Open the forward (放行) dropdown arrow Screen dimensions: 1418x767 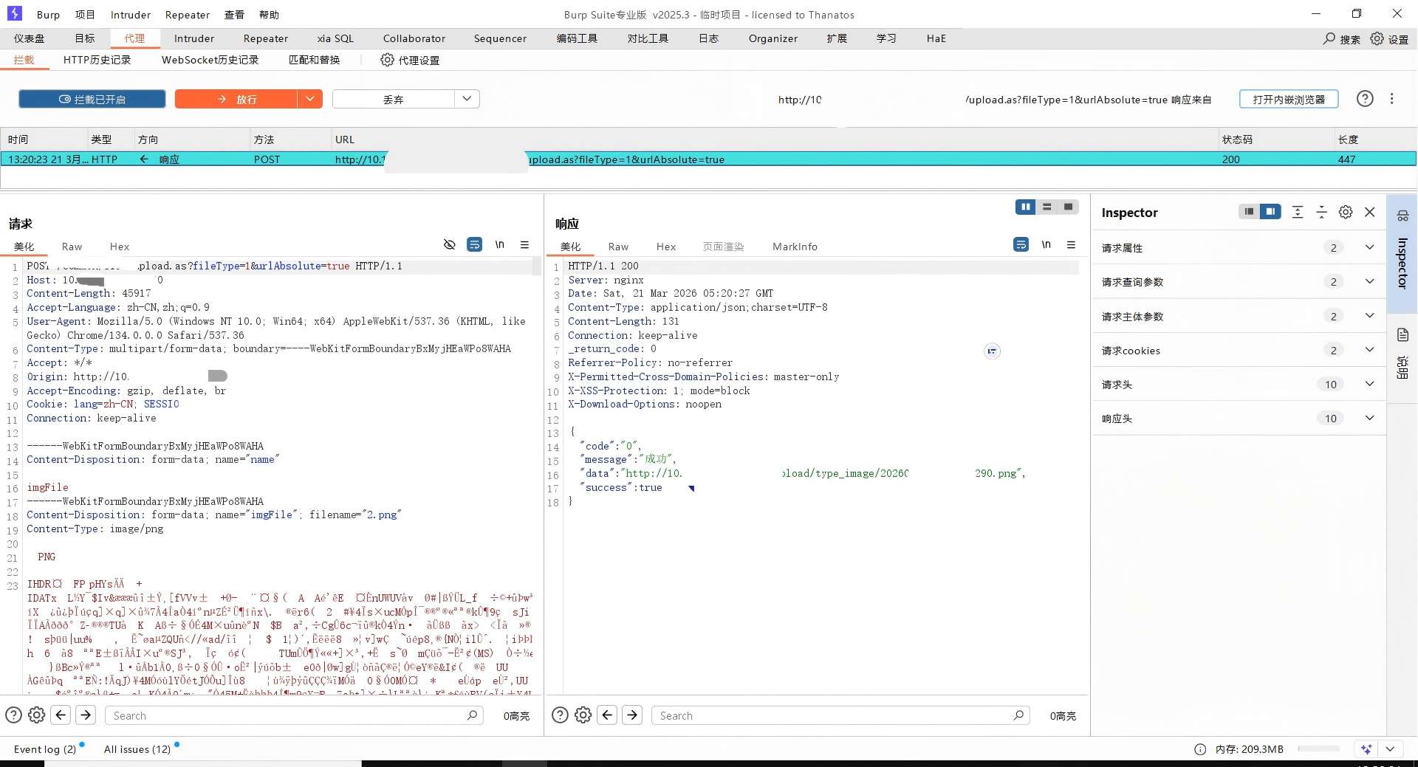[x=310, y=99]
